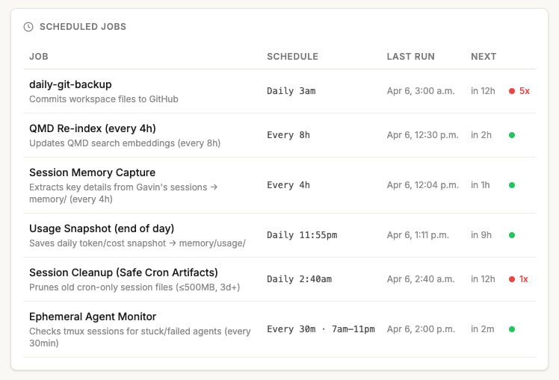Click 'Extracts key details from Gavin's sessions' description
This screenshot has height=380, width=559.
click(x=123, y=193)
